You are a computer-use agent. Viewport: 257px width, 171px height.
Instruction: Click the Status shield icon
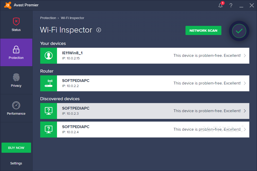pos(16,21)
